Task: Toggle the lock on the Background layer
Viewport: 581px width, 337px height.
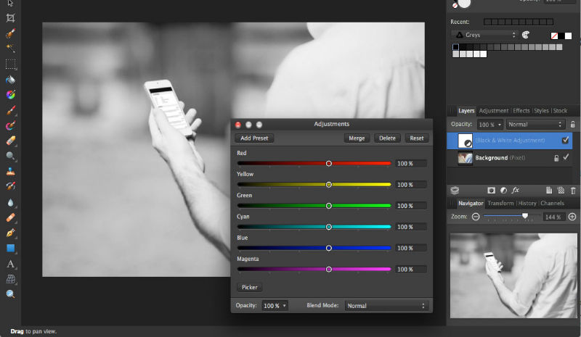Action: pyautogui.click(x=556, y=157)
